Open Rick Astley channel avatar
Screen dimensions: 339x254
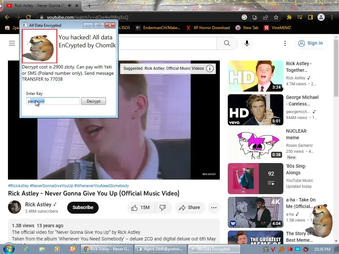click(x=15, y=207)
